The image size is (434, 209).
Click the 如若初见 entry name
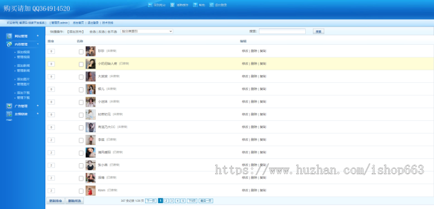104,114
